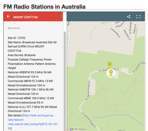The width and height of the screenshot is (148, 131).
Task: Select 'National 4SBSFM 93.3 MHz 96 kW' line
Action: coord(30,72)
